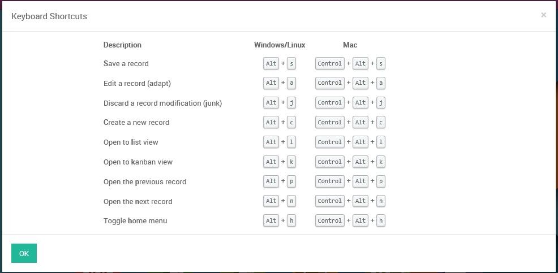Click the OK button
Viewport: 558px width, 273px height.
(x=24, y=253)
